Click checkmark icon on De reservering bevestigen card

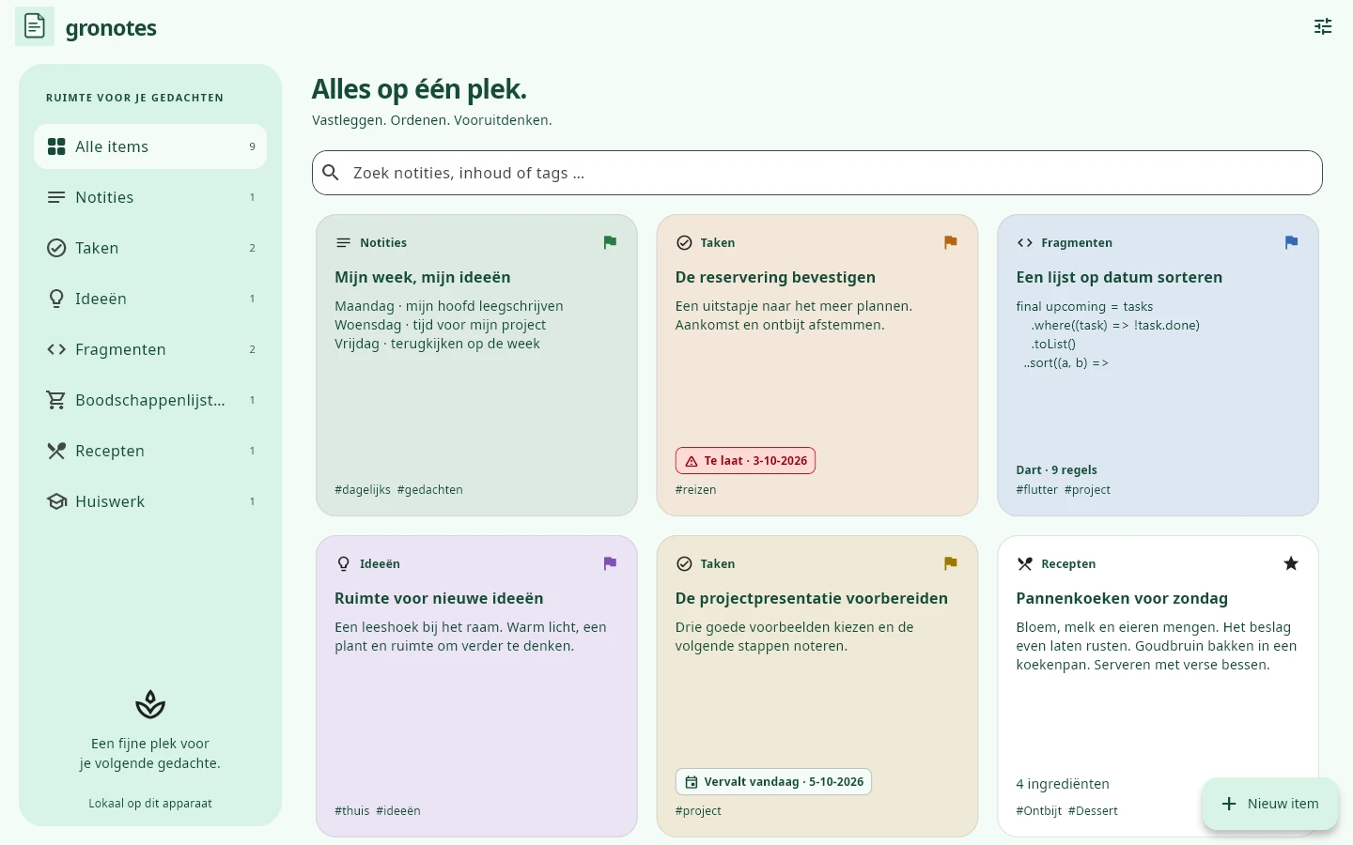click(684, 242)
